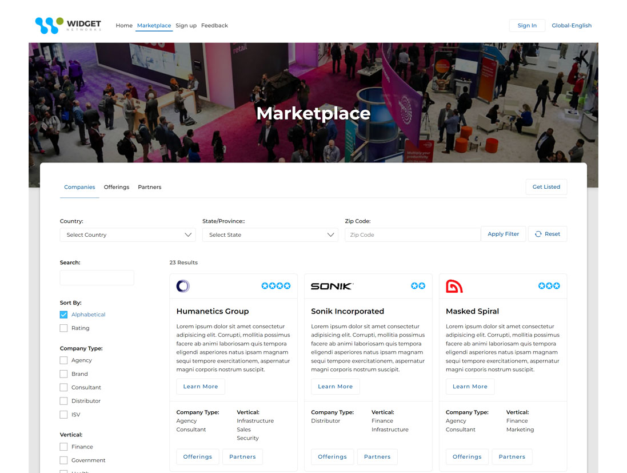Screen dimensions: 627x473
Task: Click inside the Search box
Action: point(97,277)
